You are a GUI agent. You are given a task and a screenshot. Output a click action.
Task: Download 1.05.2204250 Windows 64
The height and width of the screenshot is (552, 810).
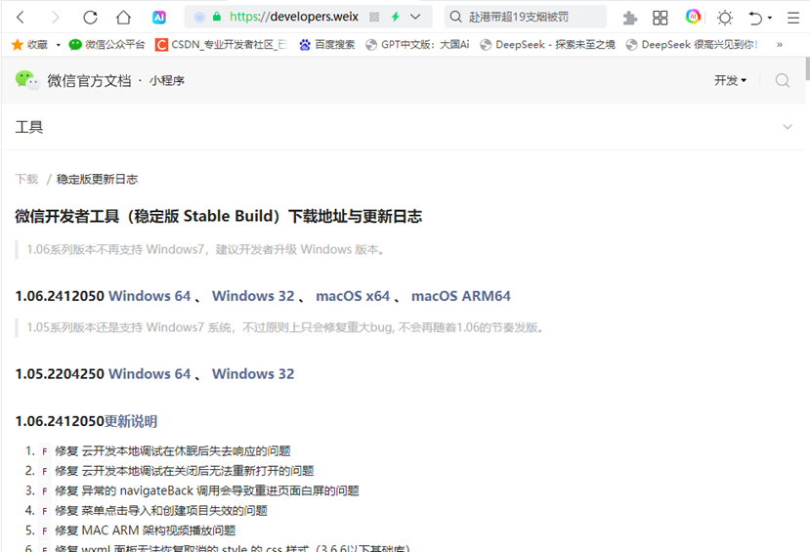click(149, 374)
